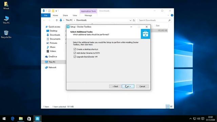Click the Explorer help question-mark icon
Screen dimensions: 217x122
point(172,15)
